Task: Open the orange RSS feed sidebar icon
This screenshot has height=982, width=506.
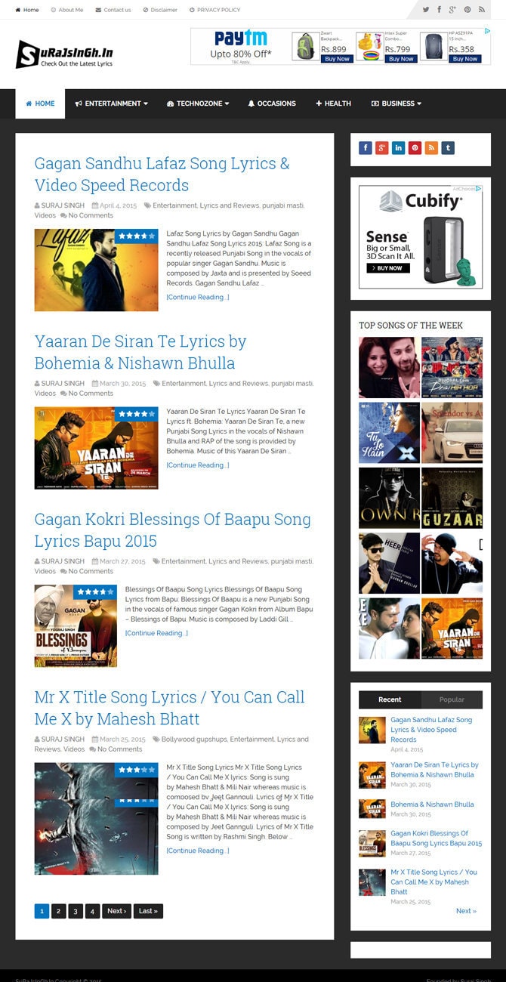Action: [x=431, y=148]
